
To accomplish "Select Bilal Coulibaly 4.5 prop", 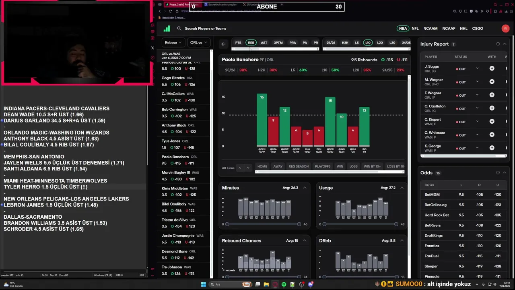I will point(184,207).
